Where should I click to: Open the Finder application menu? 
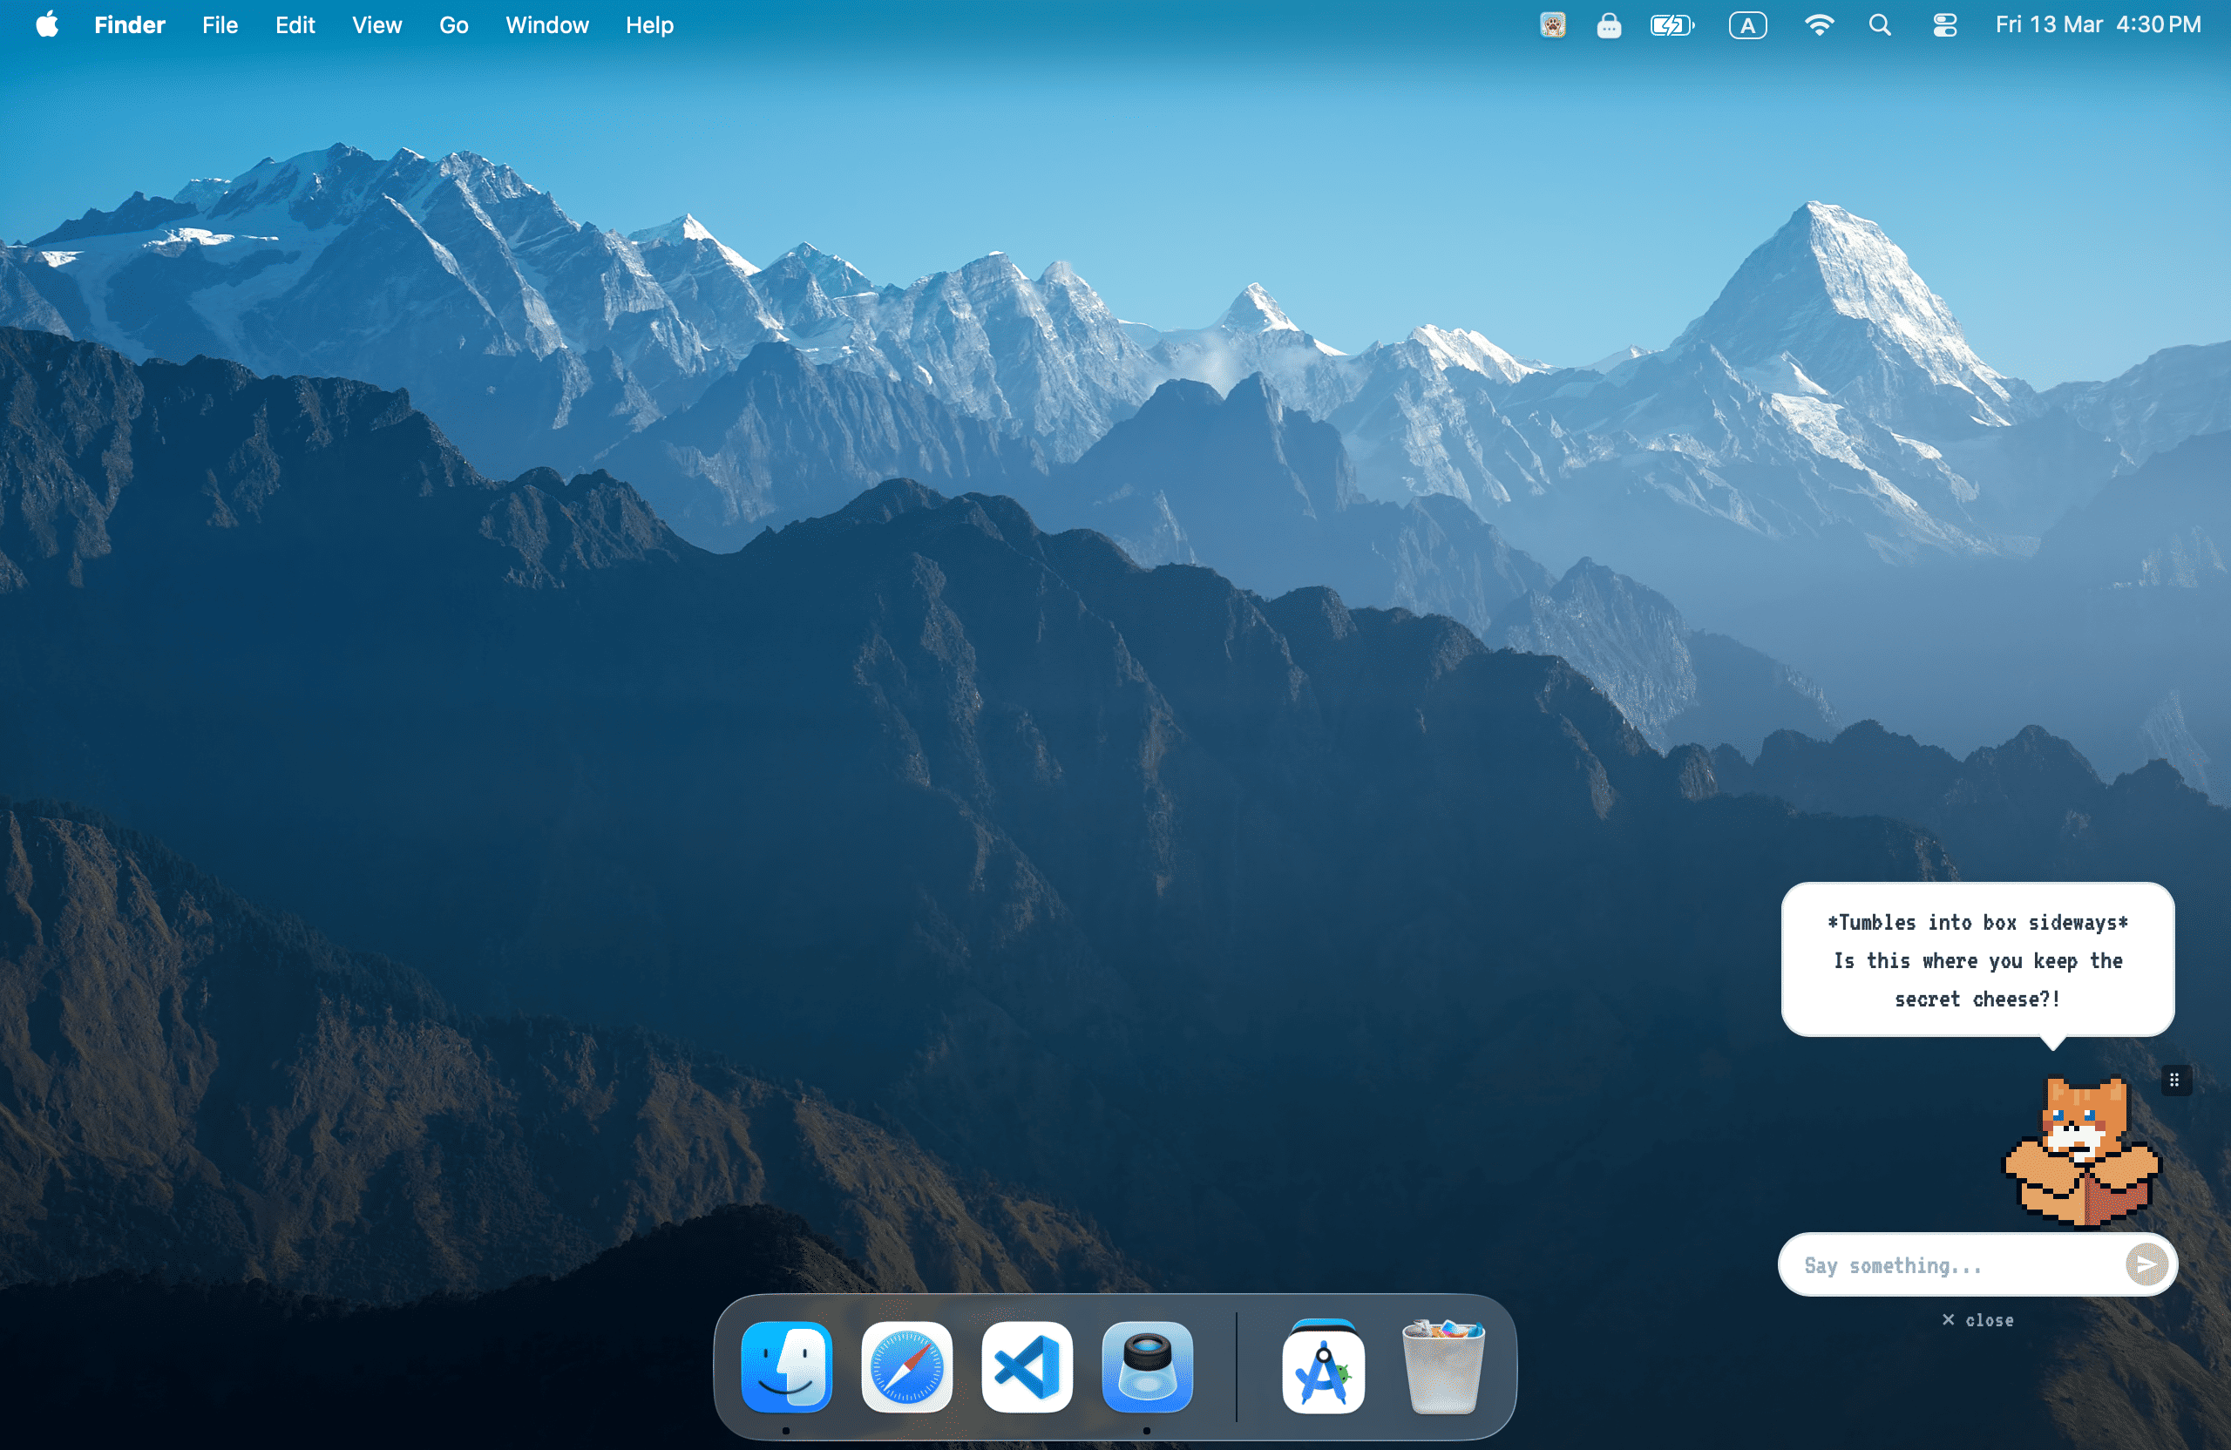coord(129,25)
